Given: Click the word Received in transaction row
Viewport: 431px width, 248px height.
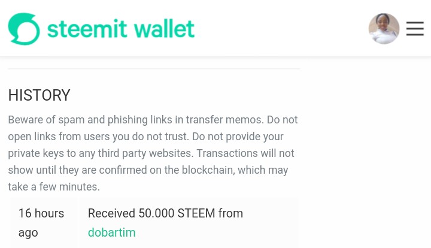Looking at the screenshot, I should 111,213.
